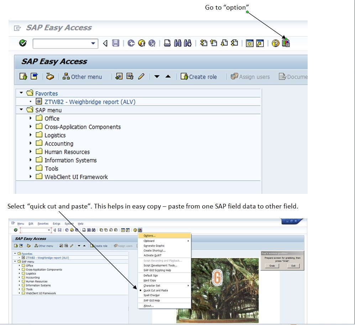
Task: Click the enlarged Assign users button
Action: click(x=250, y=77)
